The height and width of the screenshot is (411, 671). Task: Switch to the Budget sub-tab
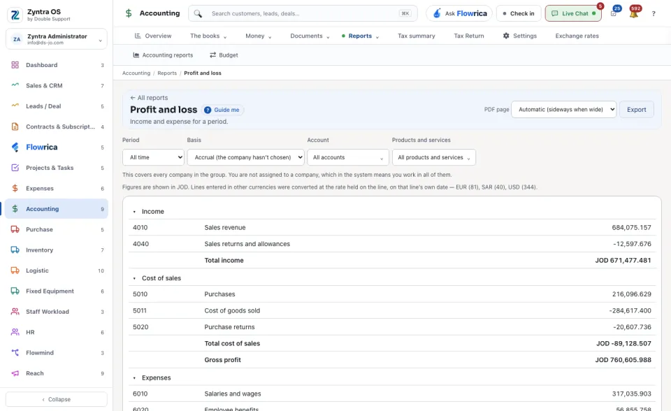tap(224, 55)
